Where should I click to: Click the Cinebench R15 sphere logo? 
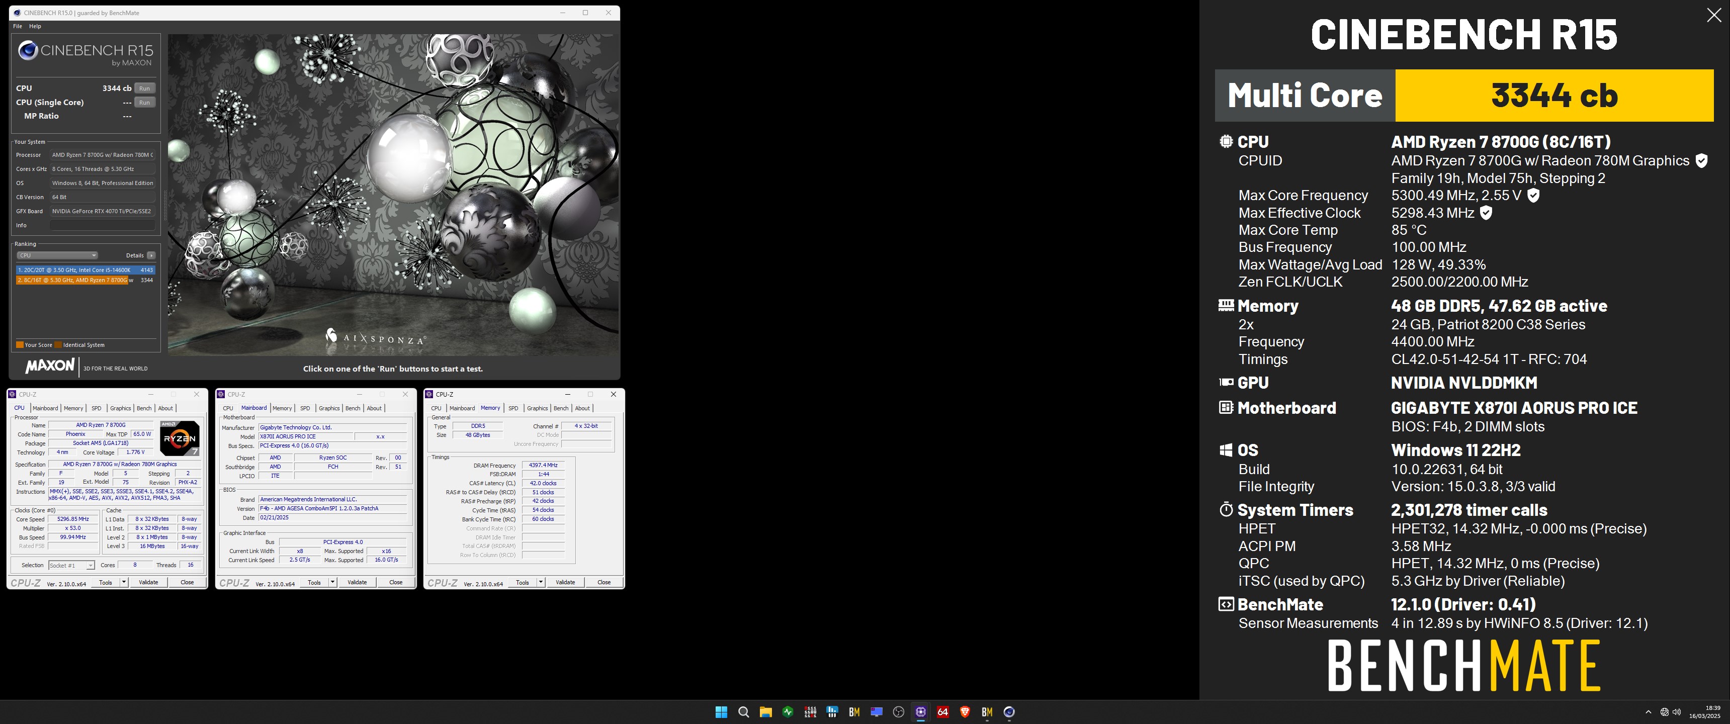(28, 50)
